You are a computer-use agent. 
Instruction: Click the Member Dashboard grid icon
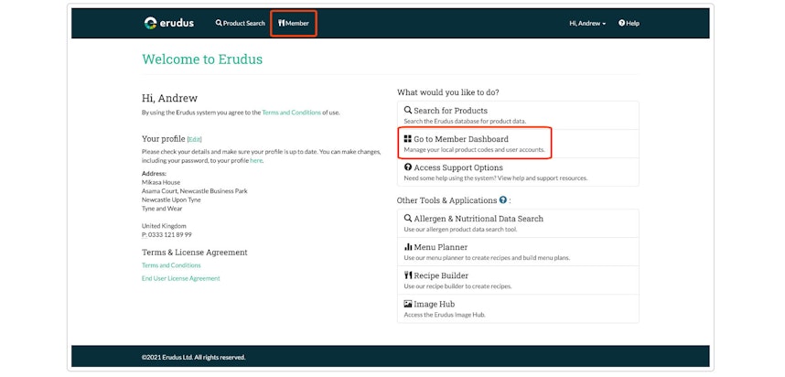pyautogui.click(x=408, y=139)
